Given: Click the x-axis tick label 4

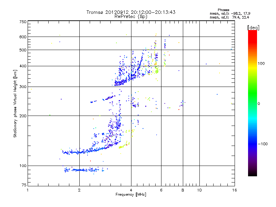Looking at the screenshot, I should click(x=131, y=190).
